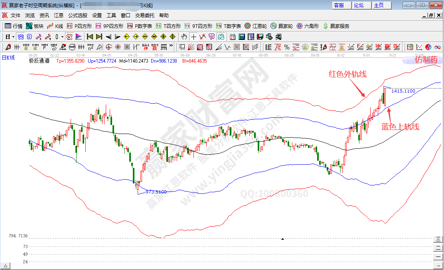
Task: Jump to first bar with skip-back arrow
Action: click(90, 37)
